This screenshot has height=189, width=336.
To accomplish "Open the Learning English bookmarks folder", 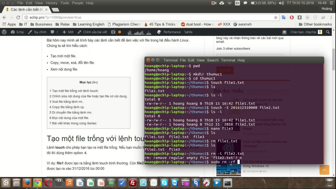I will click(x=88, y=24).
